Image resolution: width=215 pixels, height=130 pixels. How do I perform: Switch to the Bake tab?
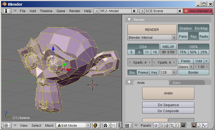(x=176, y=83)
